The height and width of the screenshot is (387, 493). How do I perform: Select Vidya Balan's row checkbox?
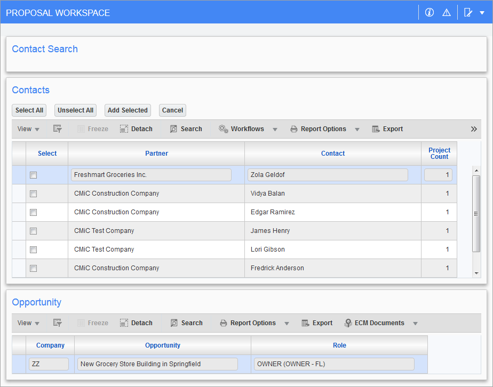(33, 193)
